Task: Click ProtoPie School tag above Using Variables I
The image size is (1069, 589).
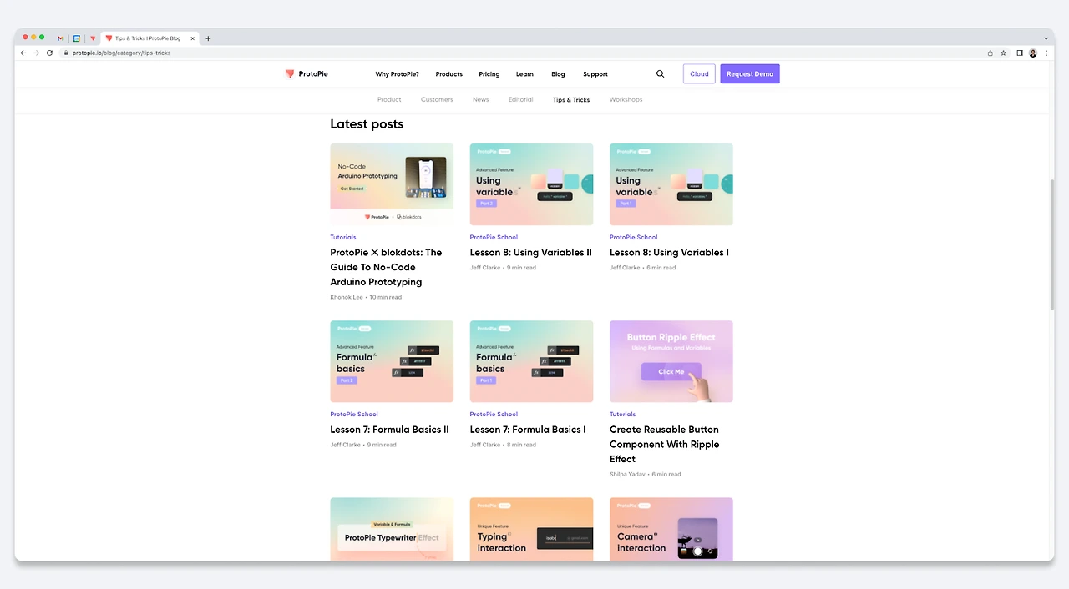Action: coord(633,237)
